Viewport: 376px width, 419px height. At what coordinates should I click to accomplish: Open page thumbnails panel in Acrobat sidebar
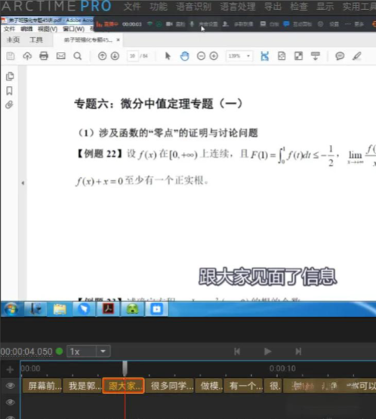[x=10, y=76]
